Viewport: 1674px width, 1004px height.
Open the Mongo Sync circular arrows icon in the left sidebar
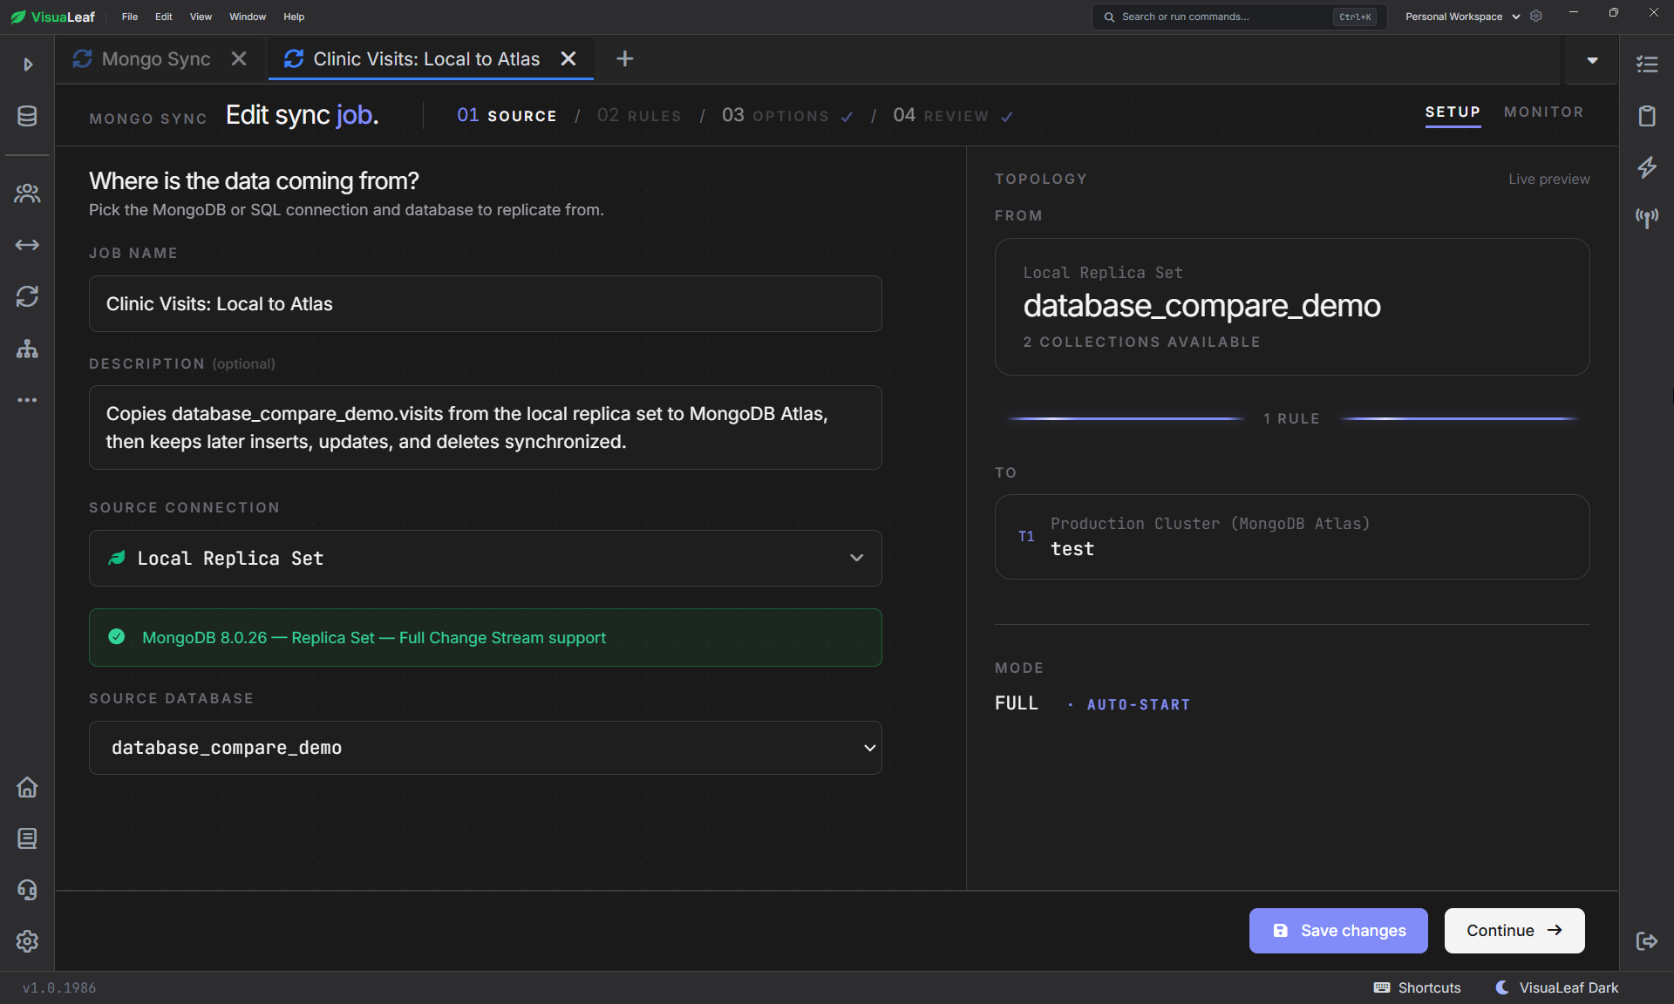point(27,296)
